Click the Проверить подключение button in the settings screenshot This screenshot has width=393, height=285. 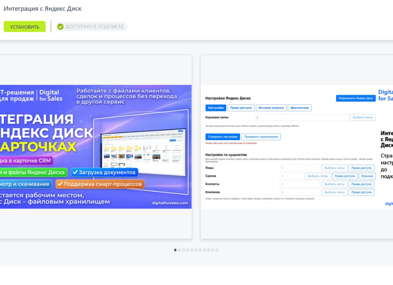point(261,137)
